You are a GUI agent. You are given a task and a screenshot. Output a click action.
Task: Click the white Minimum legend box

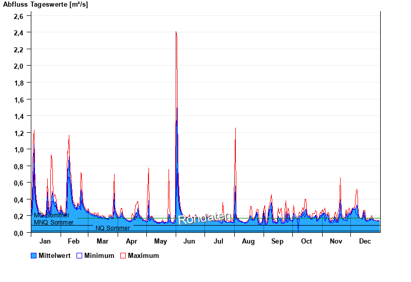point(79,255)
